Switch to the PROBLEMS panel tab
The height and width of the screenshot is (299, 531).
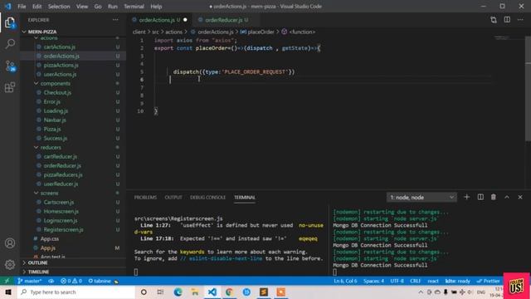click(x=145, y=197)
